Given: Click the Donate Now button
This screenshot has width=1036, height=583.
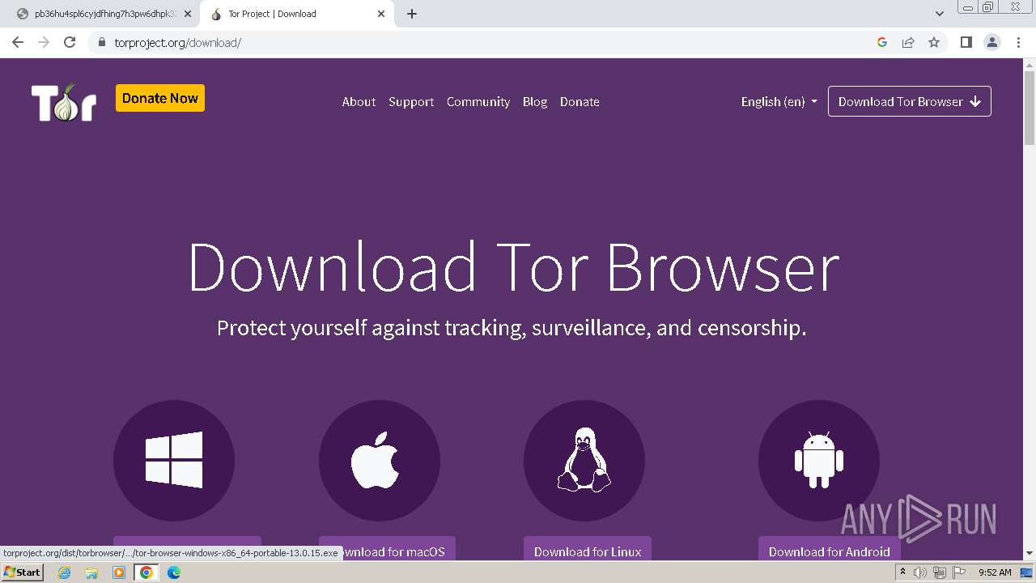Looking at the screenshot, I should click(x=160, y=98).
